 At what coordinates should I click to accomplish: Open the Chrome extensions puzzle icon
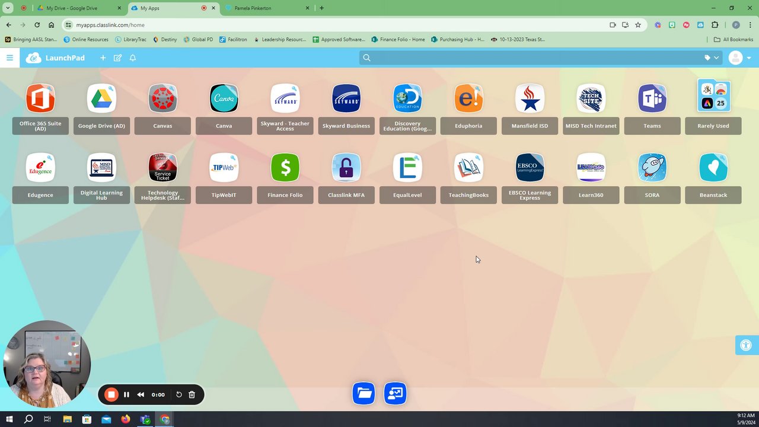click(715, 25)
